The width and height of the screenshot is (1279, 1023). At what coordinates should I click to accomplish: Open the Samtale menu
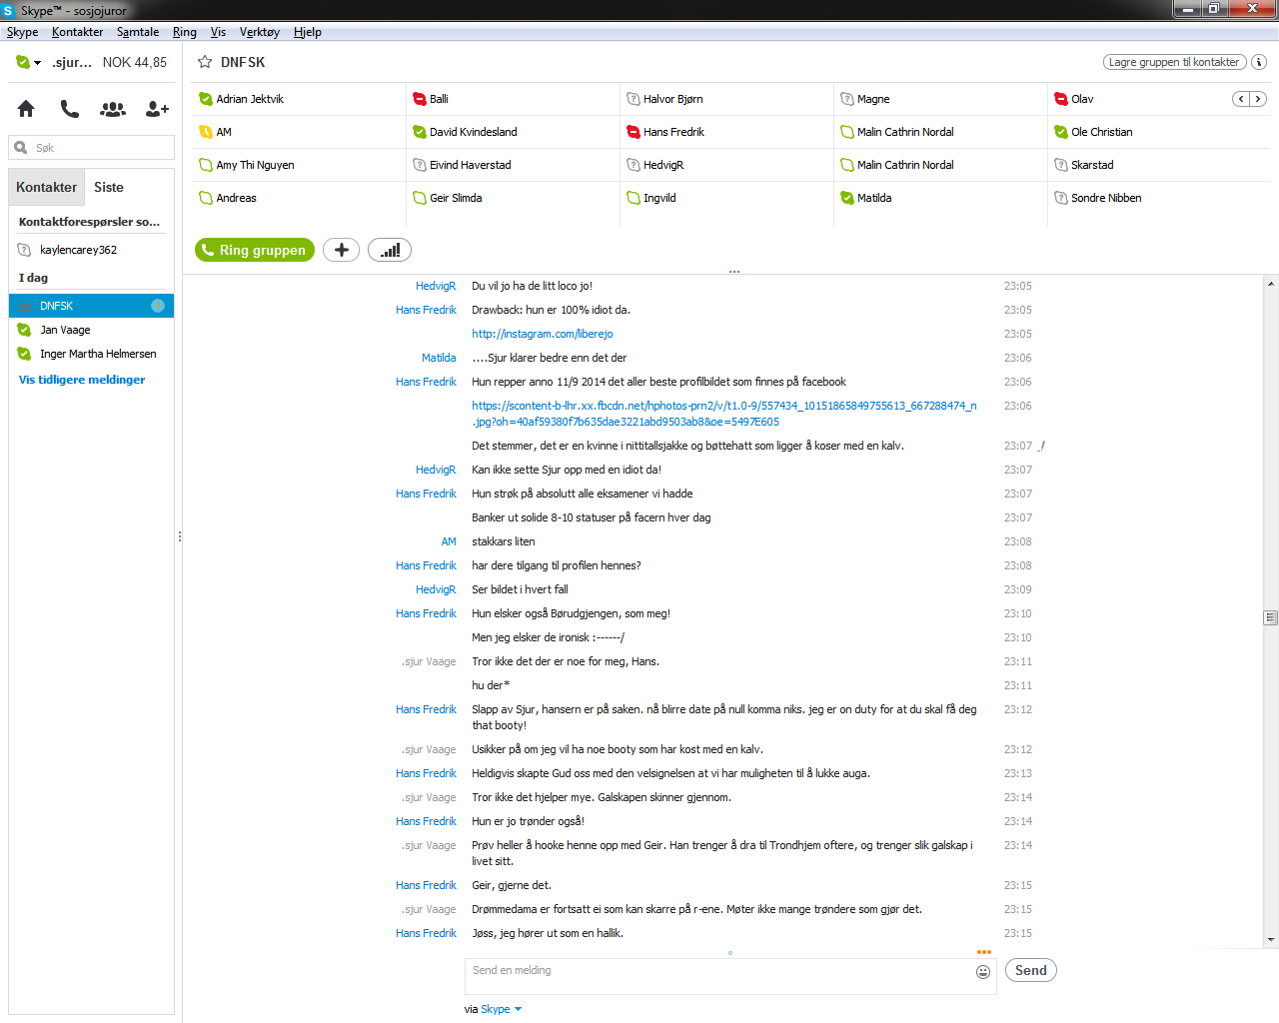coord(138,32)
